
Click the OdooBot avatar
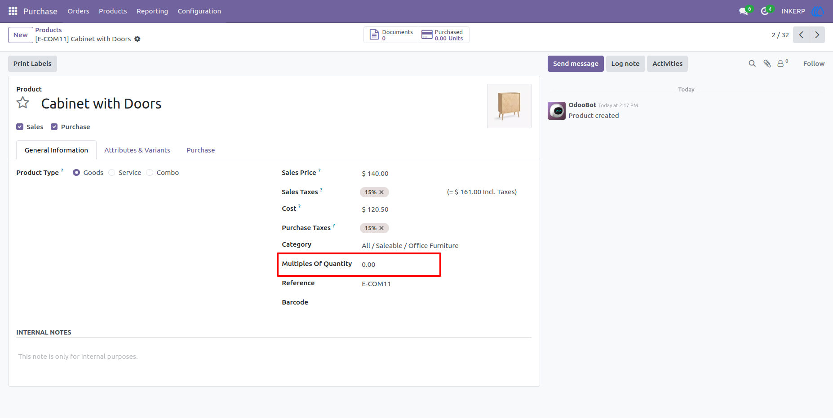tap(557, 111)
